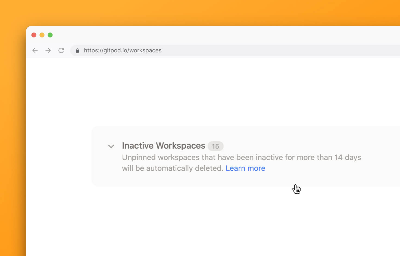Close the window with the red button
Viewport: 400px width, 256px height.
pos(34,35)
